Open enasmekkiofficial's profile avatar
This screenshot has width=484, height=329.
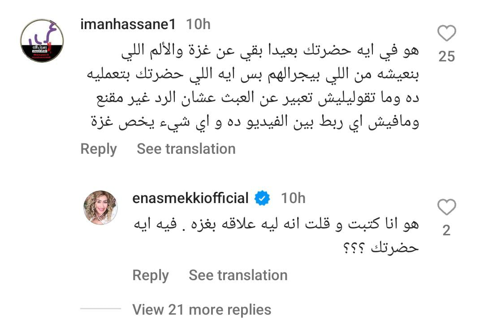pos(101,207)
